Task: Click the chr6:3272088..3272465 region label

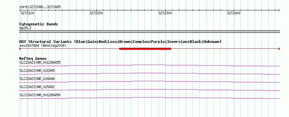Action: [x=40, y=7]
